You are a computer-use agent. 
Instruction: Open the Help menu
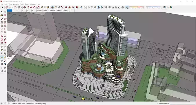pos(39,4)
